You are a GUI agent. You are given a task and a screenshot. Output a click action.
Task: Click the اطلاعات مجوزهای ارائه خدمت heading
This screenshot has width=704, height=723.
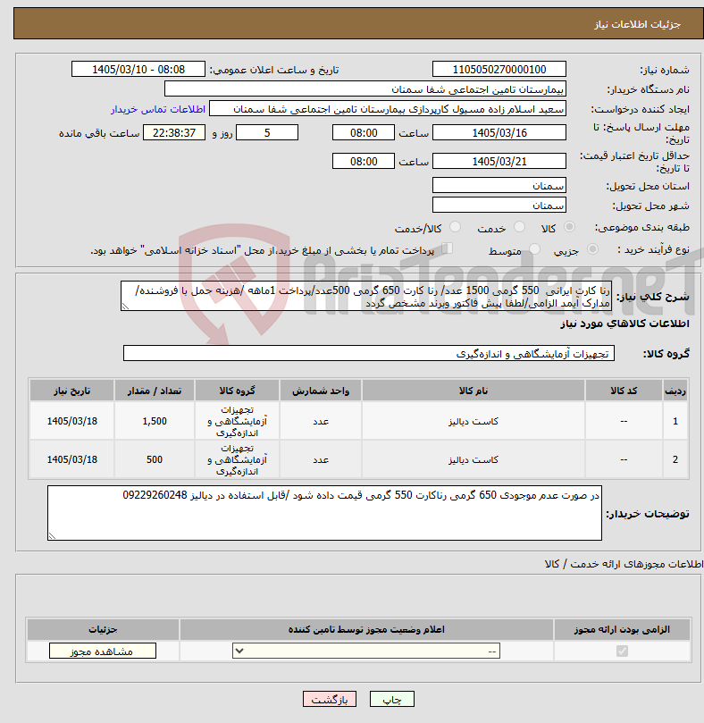(x=624, y=564)
